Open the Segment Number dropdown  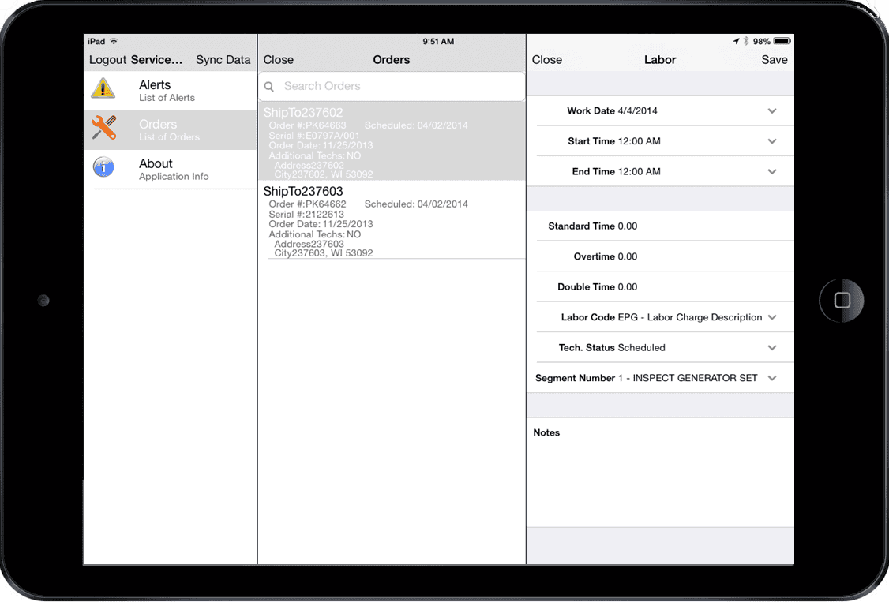(771, 378)
